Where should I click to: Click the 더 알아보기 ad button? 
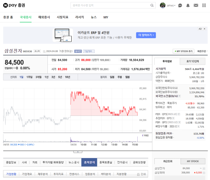coord(146,35)
